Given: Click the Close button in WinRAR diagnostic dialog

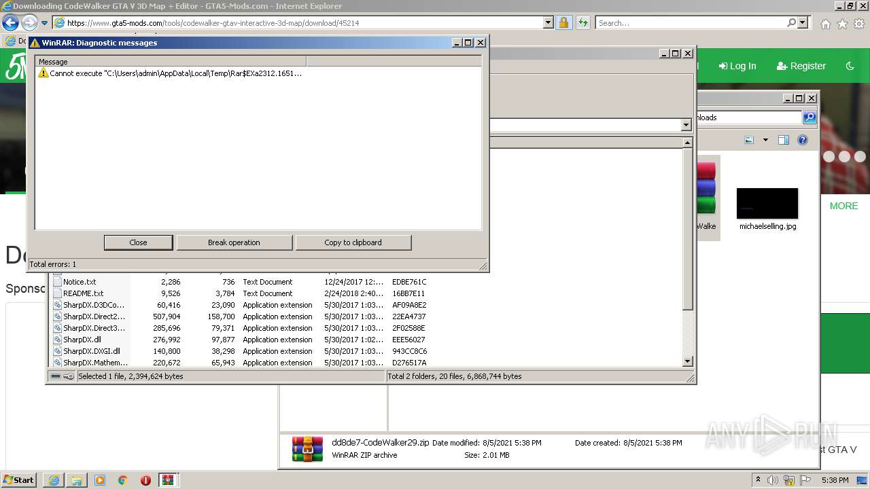Looking at the screenshot, I should (x=138, y=242).
